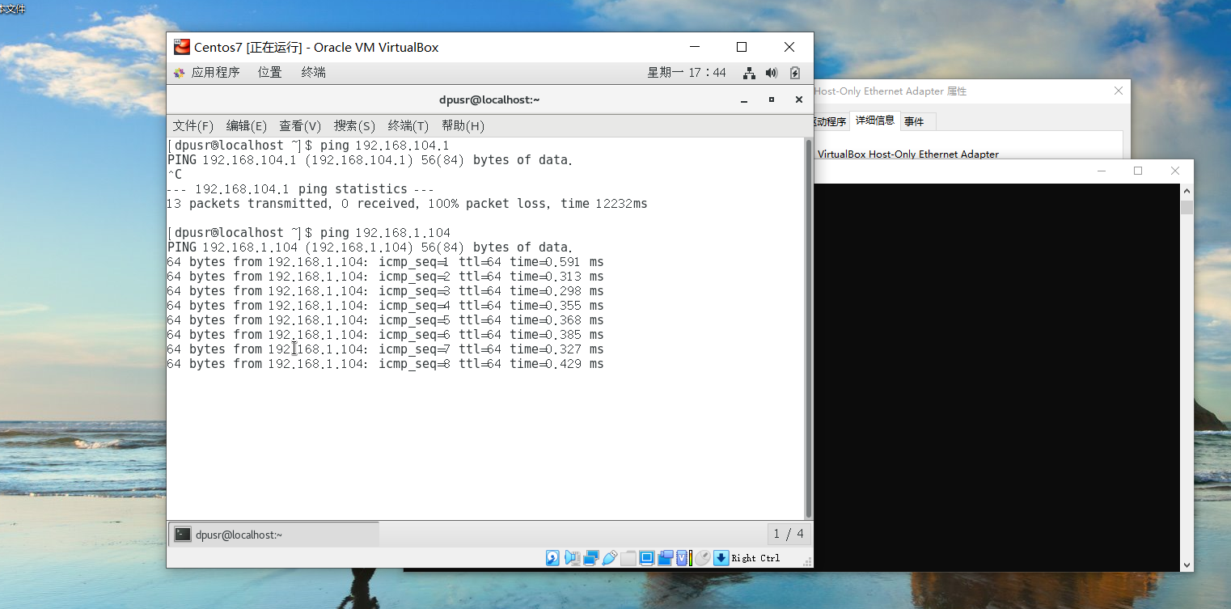Click the display indicator icon in VirtualBox status bar
This screenshot has height=609, width=1231.
coord(646,558)
